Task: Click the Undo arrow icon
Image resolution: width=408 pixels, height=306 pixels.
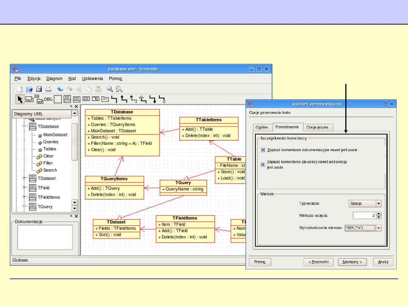Action: pos(60,89)
